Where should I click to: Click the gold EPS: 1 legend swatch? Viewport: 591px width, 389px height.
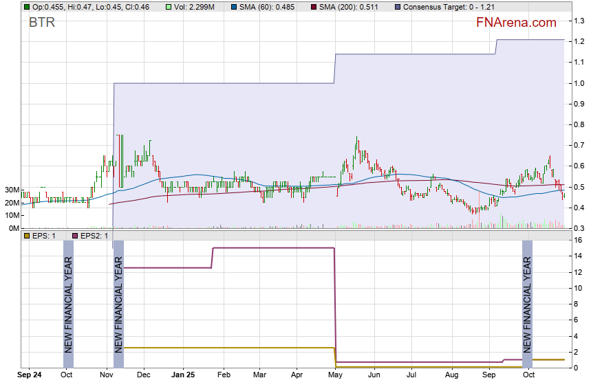click(x=26, y=236)
